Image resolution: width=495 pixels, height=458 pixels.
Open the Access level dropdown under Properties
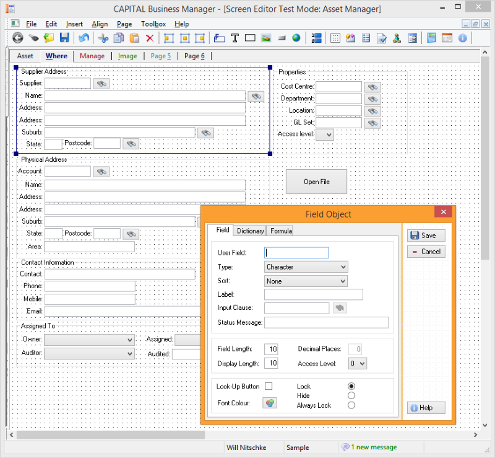click(x=325, y=134)
